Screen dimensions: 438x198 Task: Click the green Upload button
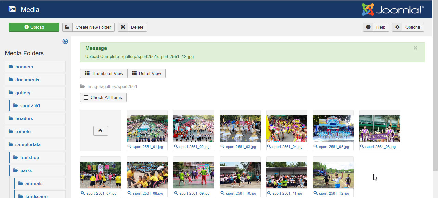34,27
